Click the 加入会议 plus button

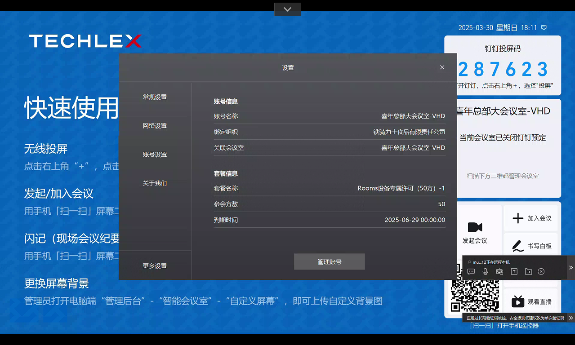531,218
